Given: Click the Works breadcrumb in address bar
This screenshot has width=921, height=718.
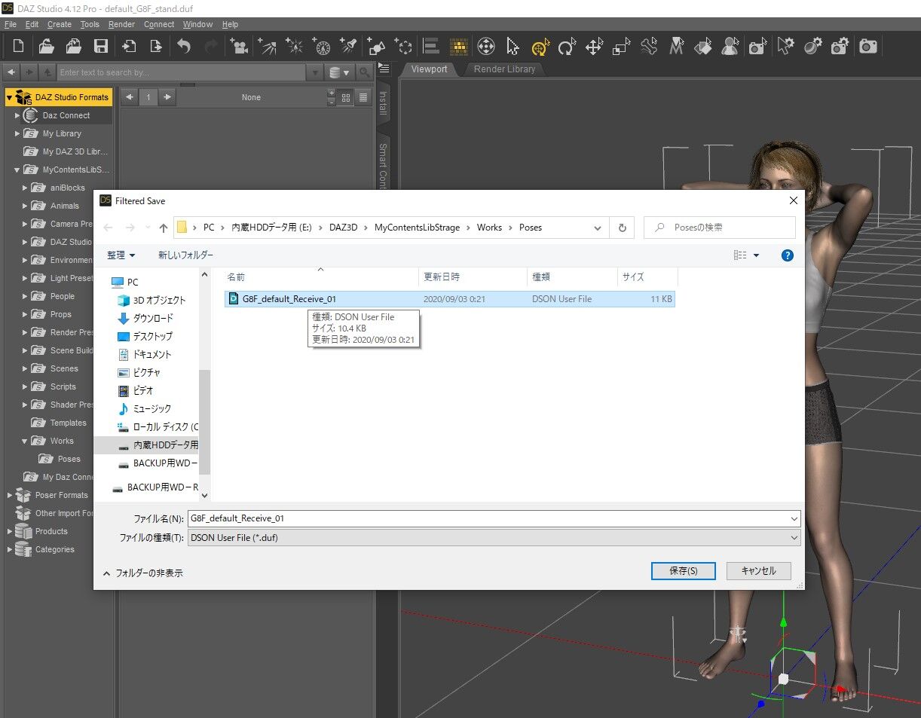Looking at the screenshot, I should tap(489, 228).
